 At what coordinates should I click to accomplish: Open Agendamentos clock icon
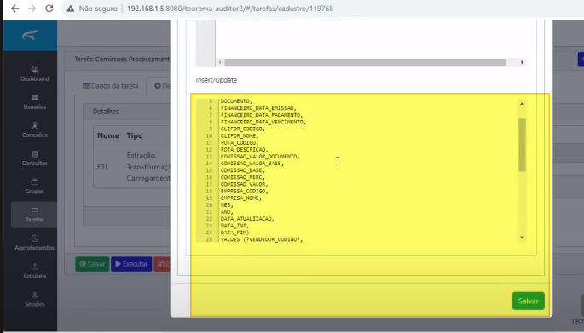[35, 238]
